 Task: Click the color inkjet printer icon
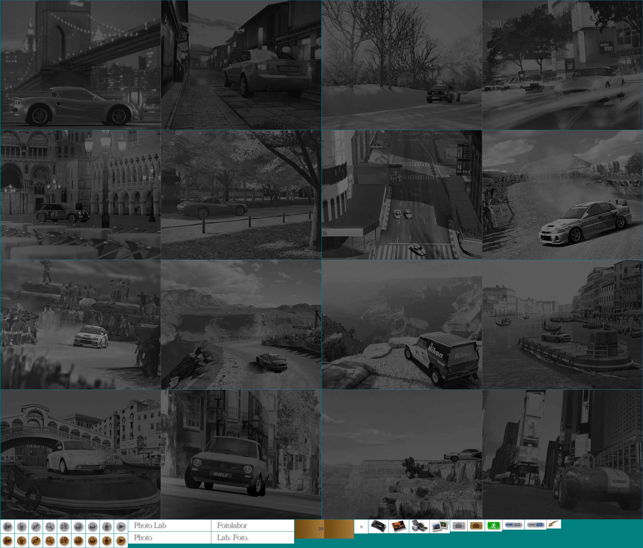(419, 526)
